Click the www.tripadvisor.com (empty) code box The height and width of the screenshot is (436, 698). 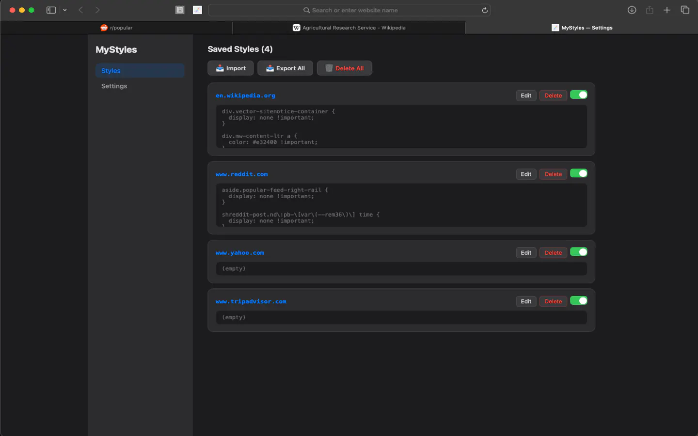click(x=401, y=317)
